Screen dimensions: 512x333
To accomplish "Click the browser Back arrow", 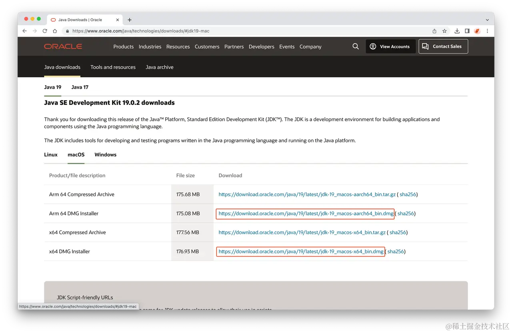I will click(25, 31).
